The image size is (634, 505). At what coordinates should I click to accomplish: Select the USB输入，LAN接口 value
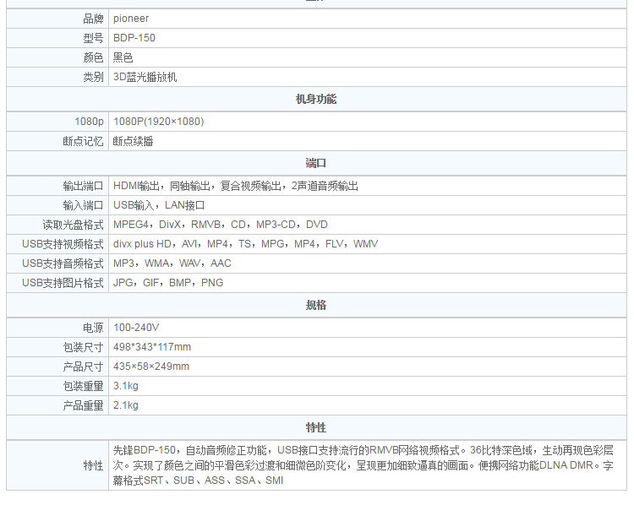click(159, 205)
